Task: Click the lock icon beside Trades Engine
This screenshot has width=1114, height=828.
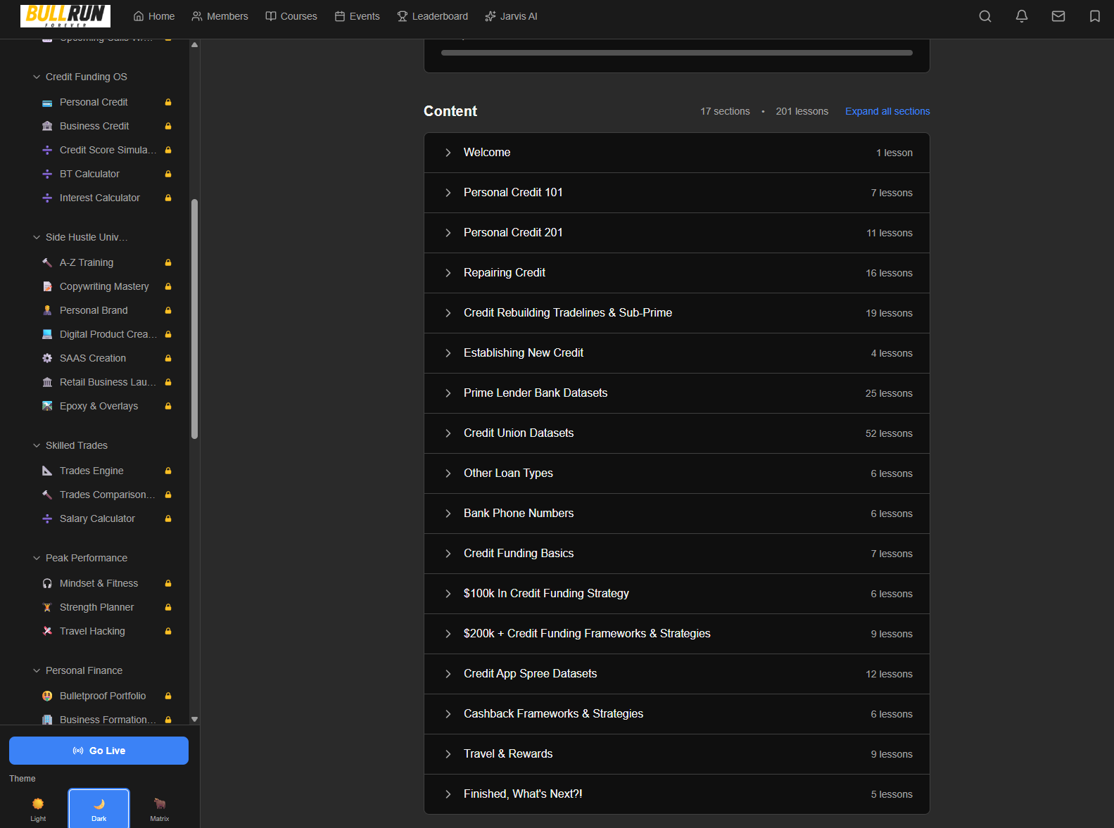Action: 168,471
